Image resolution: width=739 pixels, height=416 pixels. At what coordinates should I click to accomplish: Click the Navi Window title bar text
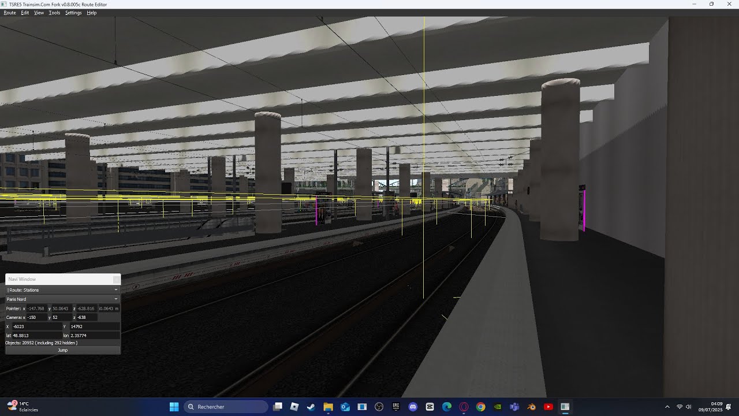point(22,279)
